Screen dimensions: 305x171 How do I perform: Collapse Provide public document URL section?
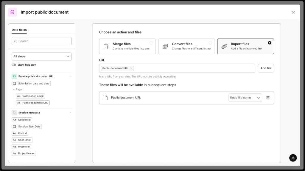pyautogui.click(x=70, y=76)
